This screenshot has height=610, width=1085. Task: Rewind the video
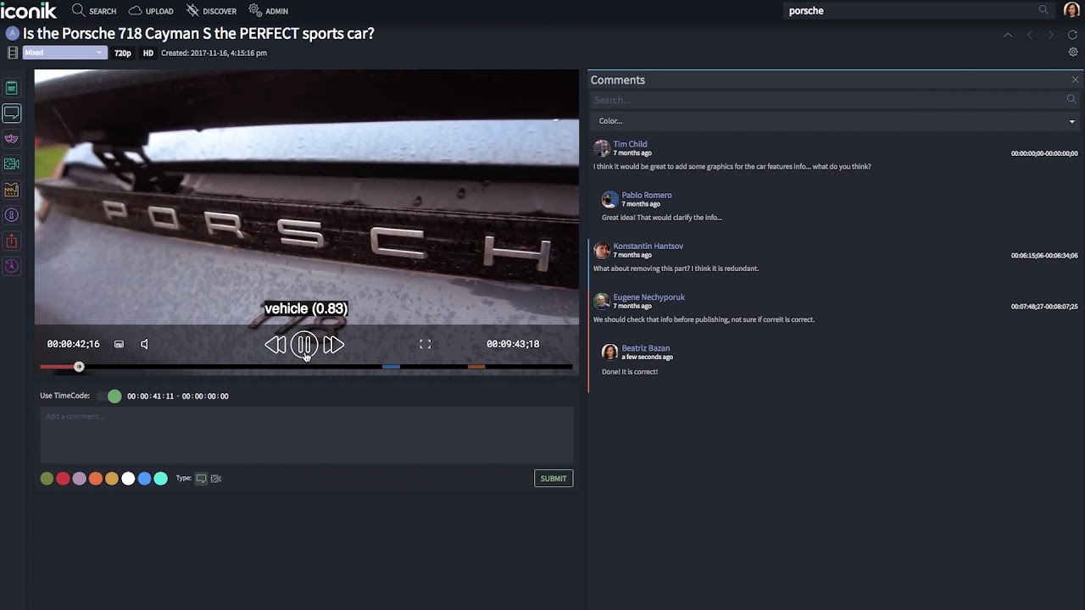pyautogui.click(x=275, y=344)
